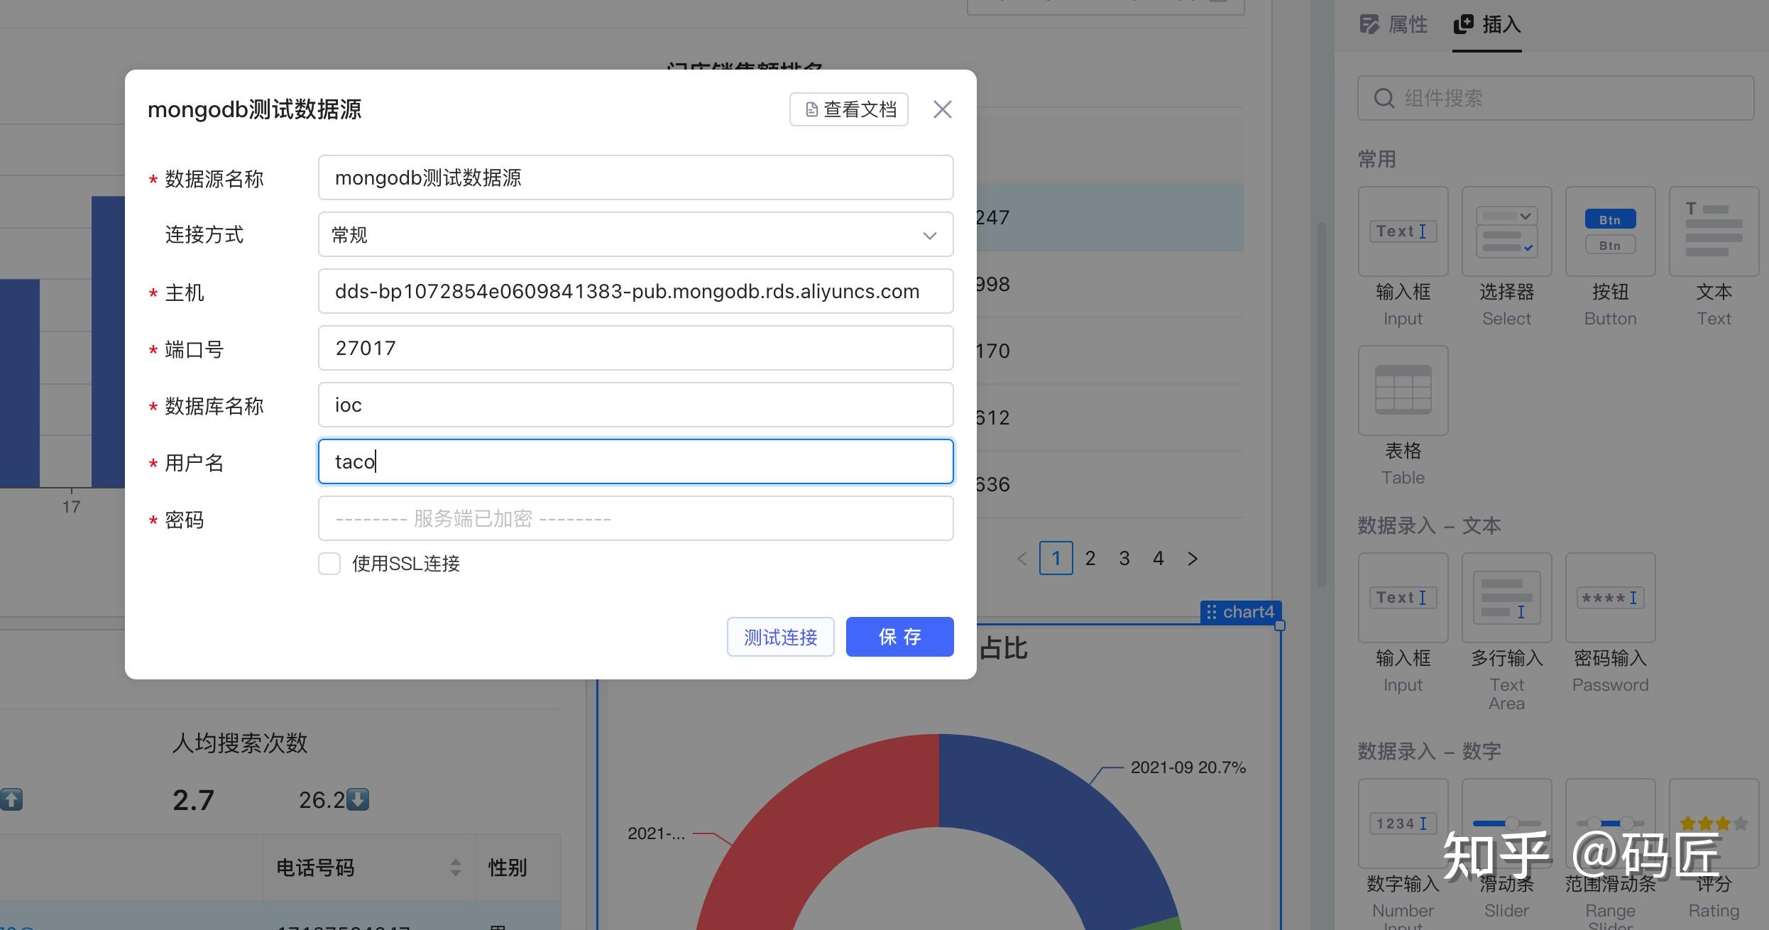Save the MongoDB data source

[x=899, y=637]
